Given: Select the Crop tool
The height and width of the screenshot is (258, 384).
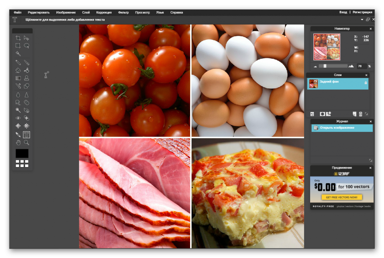Looking at the screenshot, I should click(x=18, y=38).
